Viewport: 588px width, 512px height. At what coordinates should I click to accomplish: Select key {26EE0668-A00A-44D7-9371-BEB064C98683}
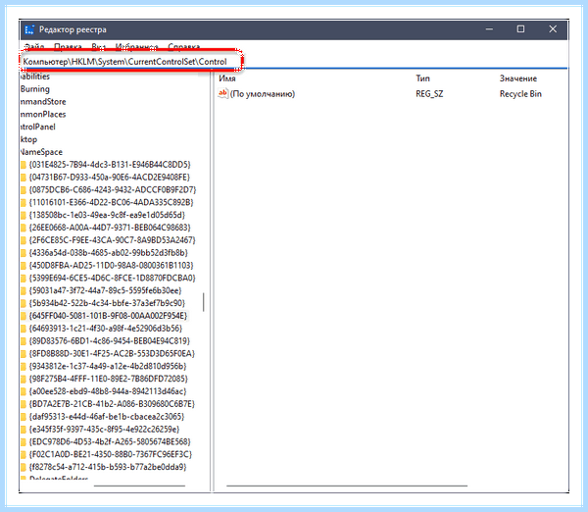[x=110, y=228]
